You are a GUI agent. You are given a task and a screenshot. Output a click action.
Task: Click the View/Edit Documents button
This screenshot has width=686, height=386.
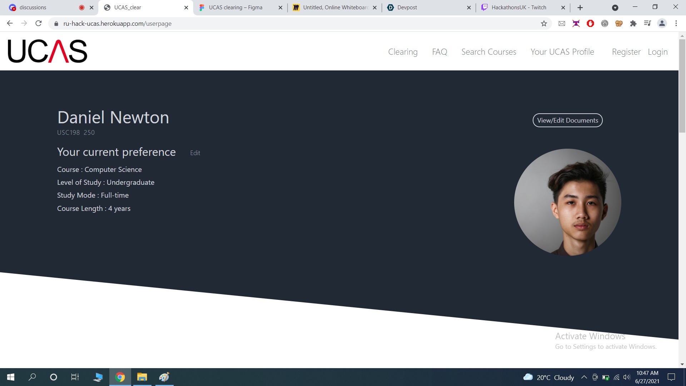567,120
